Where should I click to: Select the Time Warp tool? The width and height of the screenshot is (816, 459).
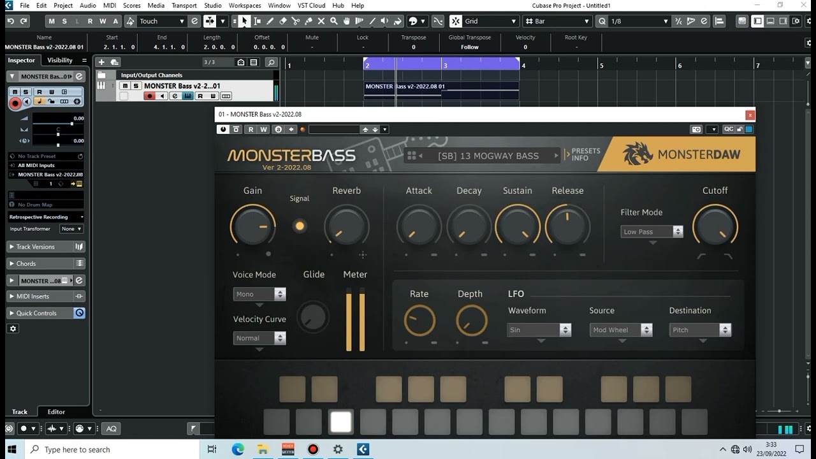coord(360,21)
